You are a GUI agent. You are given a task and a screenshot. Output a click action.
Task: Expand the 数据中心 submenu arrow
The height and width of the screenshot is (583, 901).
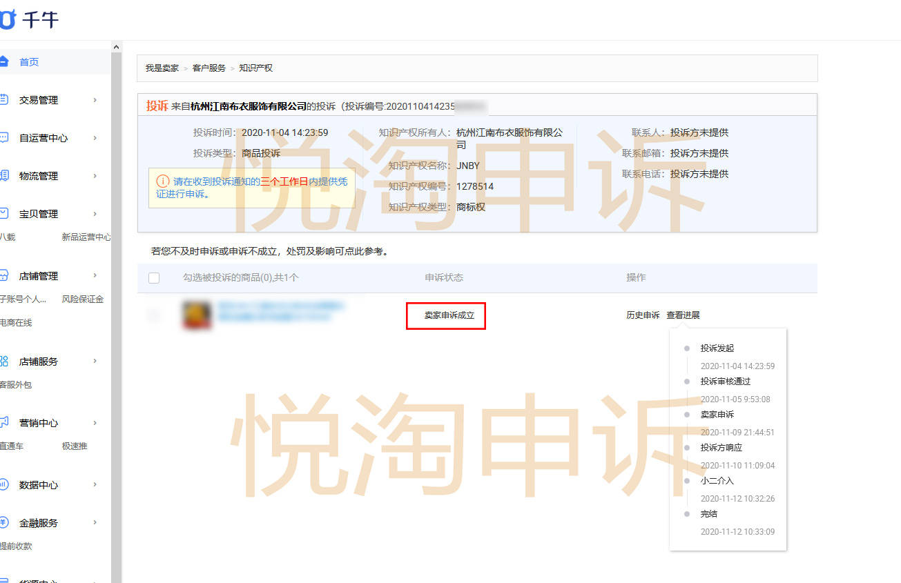(95, 485)
